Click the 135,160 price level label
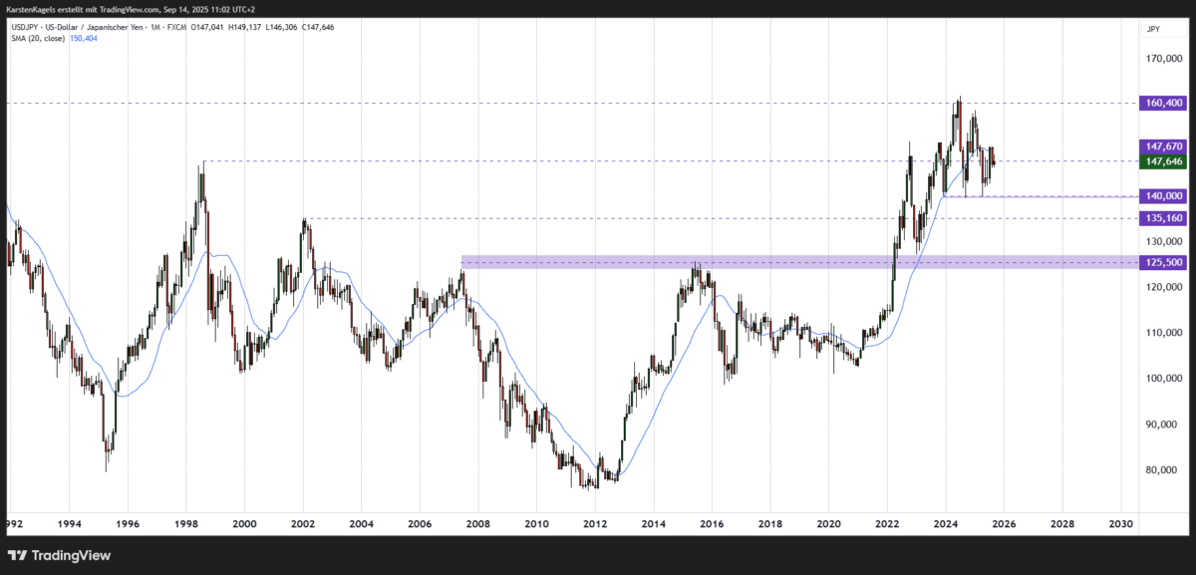Screen dimensions: 1196x575 tap(1162, 218)
